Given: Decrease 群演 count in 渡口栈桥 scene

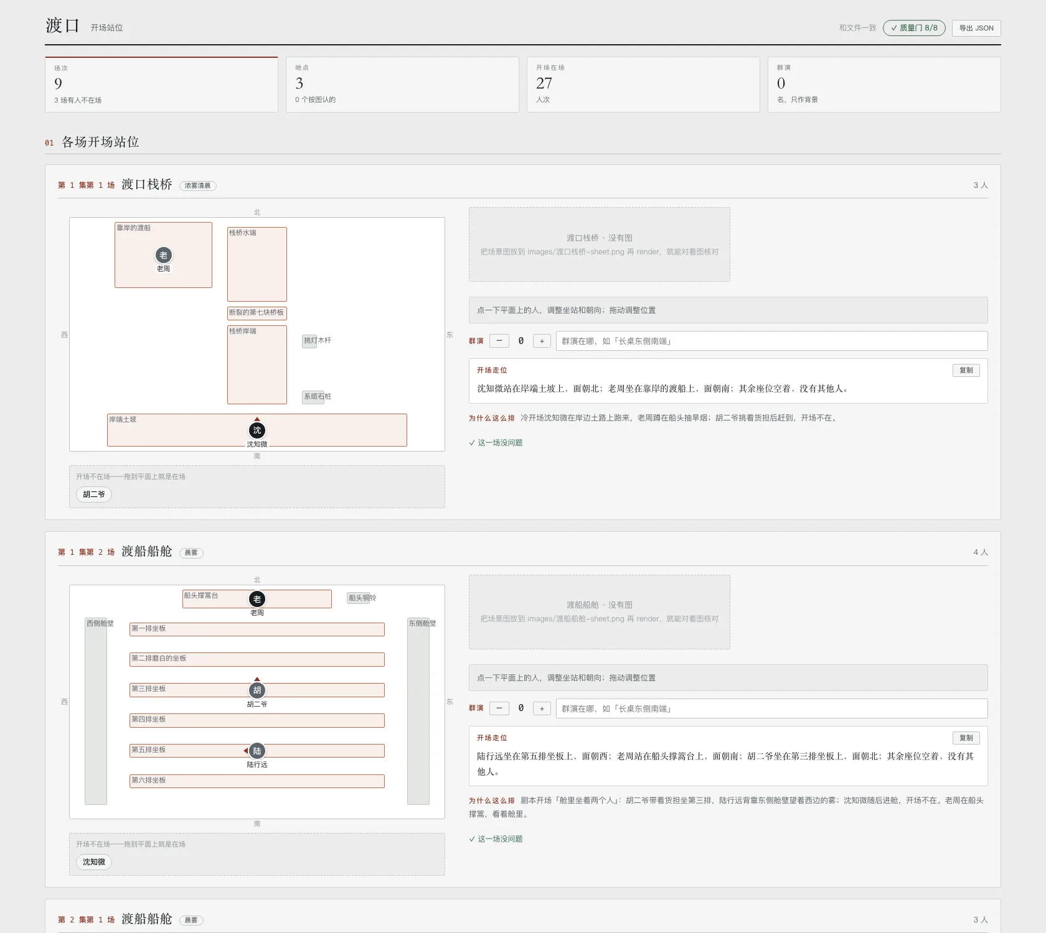Looking at the screenshot, I should pyautogui.click(x=499, y=341).
